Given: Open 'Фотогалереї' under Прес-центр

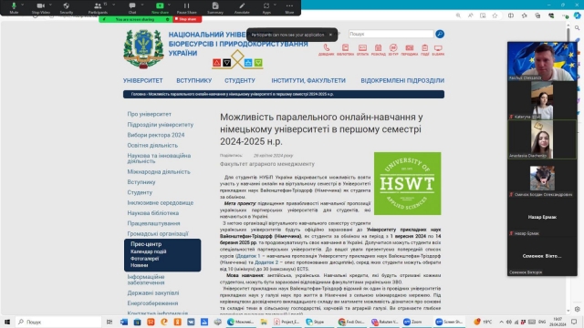Looking at the screenshot, I should 144,259.
